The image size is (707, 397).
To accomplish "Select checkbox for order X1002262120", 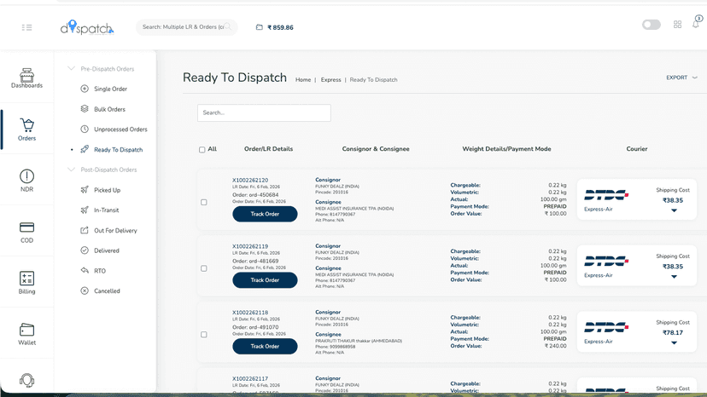I will 204,202.
